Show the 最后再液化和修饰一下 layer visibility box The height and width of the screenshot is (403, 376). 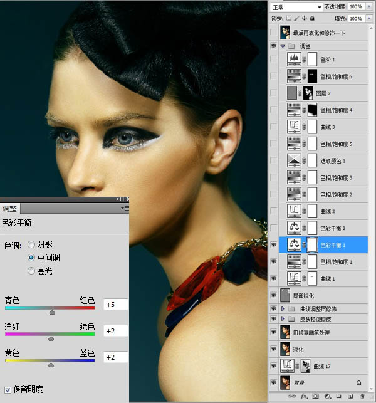(x=273, y=33)
